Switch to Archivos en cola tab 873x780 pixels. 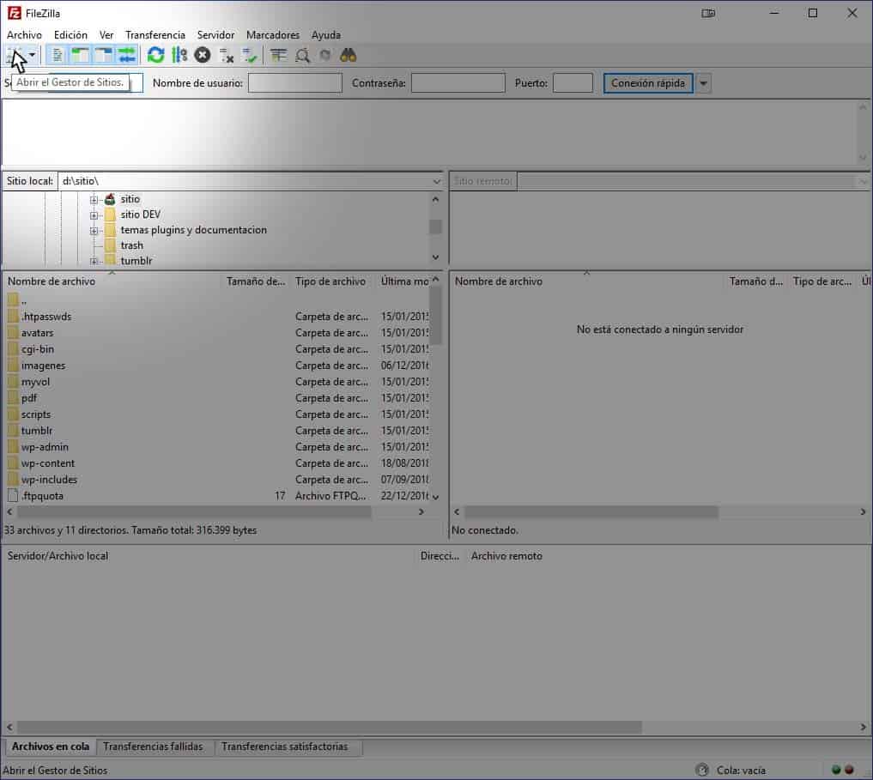50,747
